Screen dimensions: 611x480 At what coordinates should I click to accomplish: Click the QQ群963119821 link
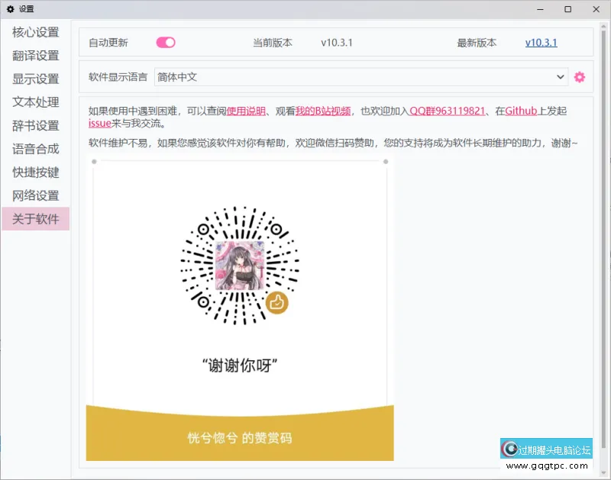coord(447,111)
